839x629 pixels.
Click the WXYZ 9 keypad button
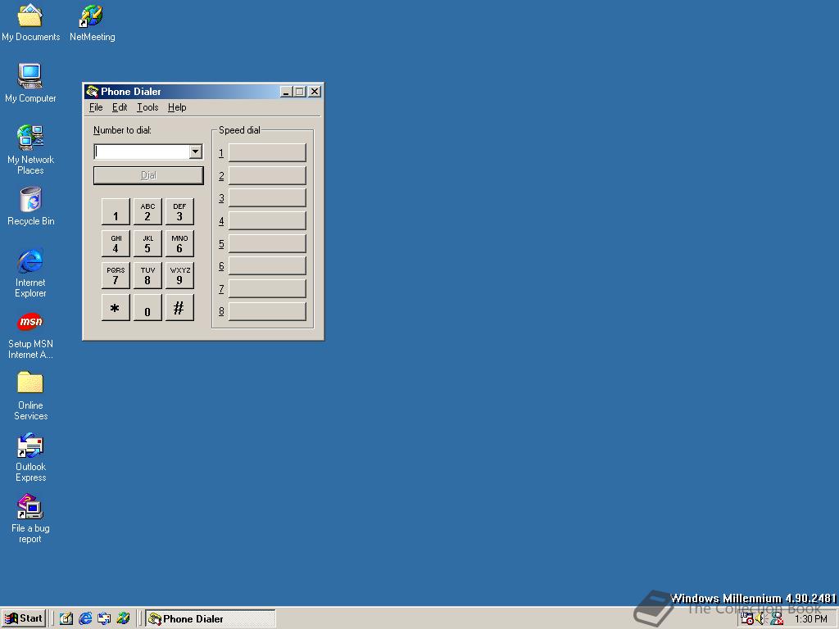[x=179, y=275]
